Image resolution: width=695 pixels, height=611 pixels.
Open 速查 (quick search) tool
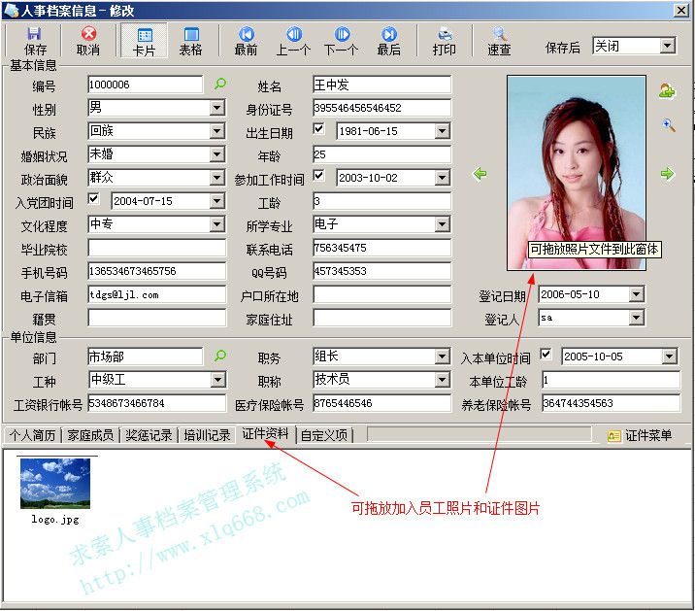pos(499,41)
